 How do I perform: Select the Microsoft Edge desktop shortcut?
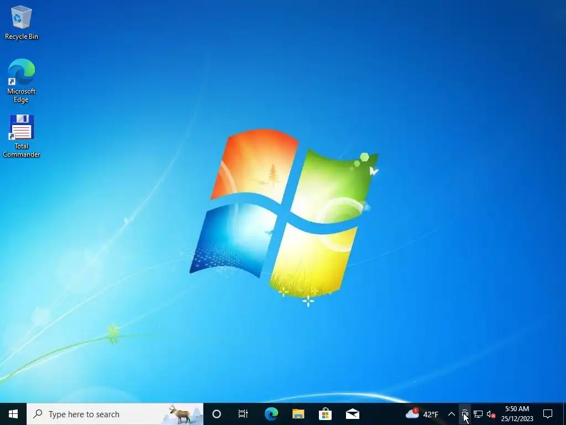(22, 81)
